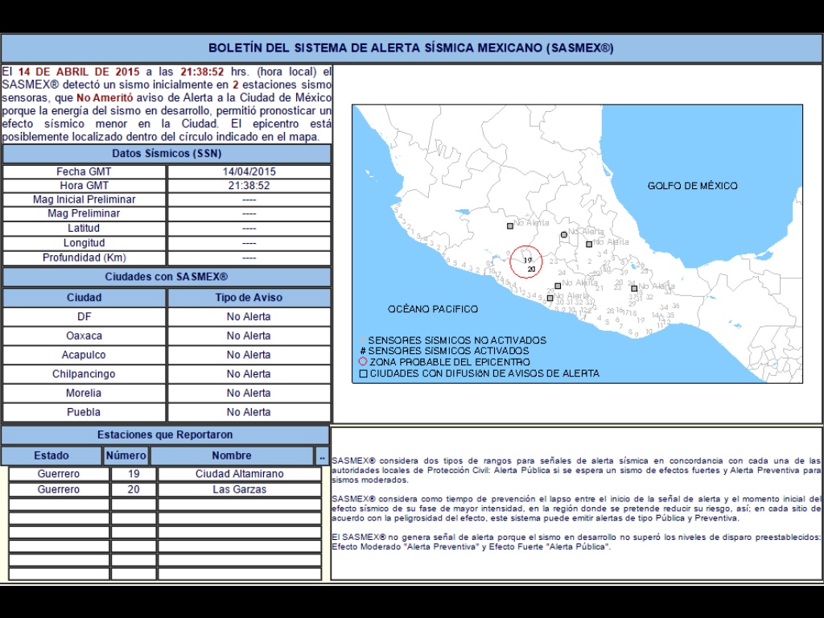Click "Guerrero" in the Ciudad Altamirano row
The height and width of the screenshot is (618, 824).
click(59, 474)
